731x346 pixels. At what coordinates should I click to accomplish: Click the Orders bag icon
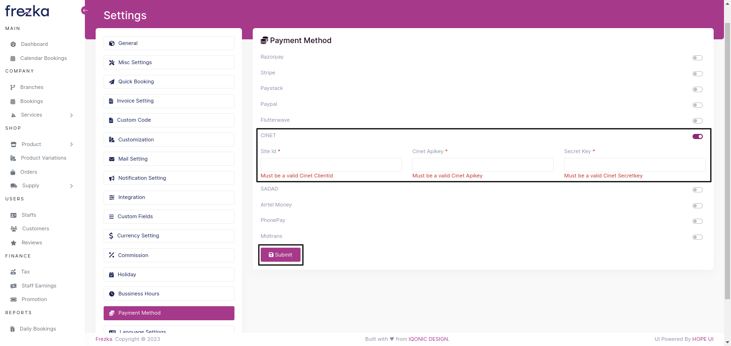(13, 172)
